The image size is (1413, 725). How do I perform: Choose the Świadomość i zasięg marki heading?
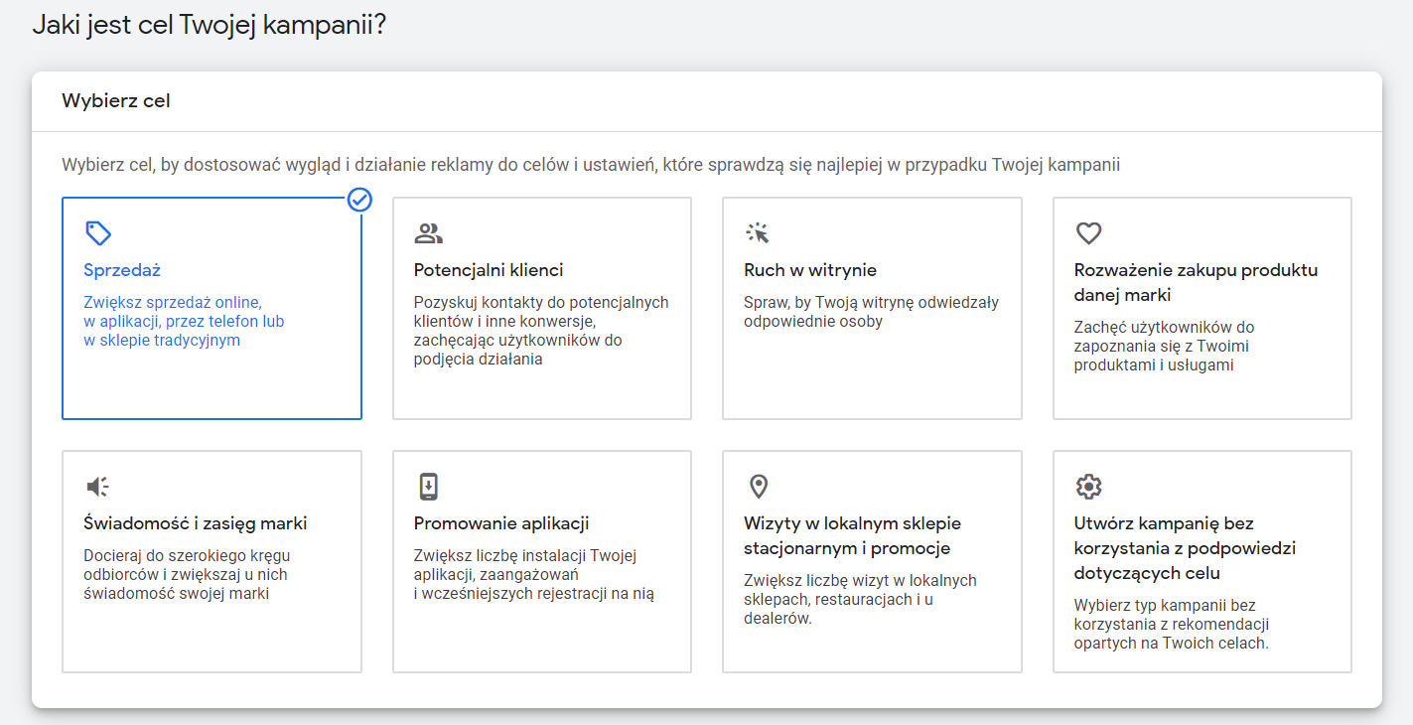point(196,523)
